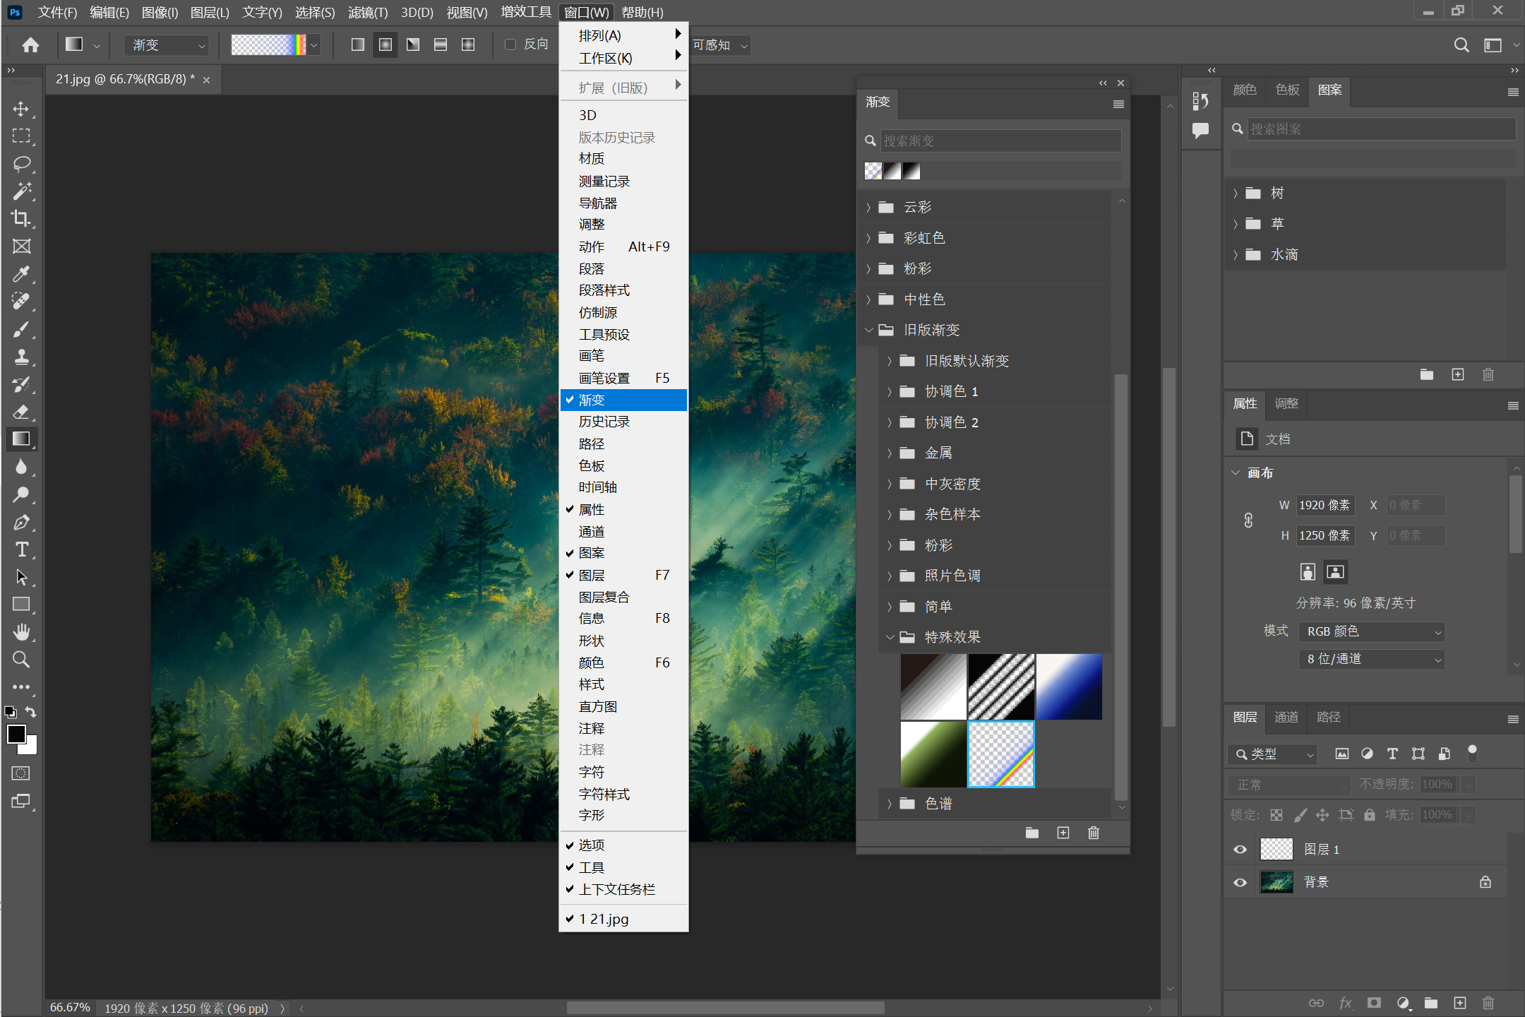Collapse the 旧版渐变 folder
Image resolution: width=1525 pixels, height=1017 pixels.
(x=868, y=331)
